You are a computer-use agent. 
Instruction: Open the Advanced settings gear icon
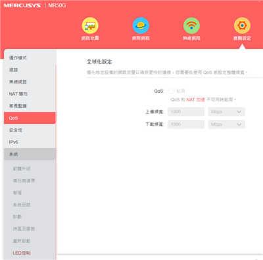pyautogui.click(x=242, y=26)
